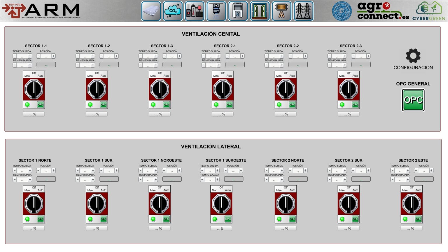Decrease Tiempo Bajada for Sector 2-2

pyautogui.click(x=267, y=65)
